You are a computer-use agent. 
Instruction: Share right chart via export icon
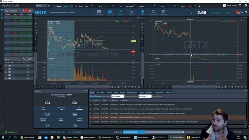[x=219, y=87]
